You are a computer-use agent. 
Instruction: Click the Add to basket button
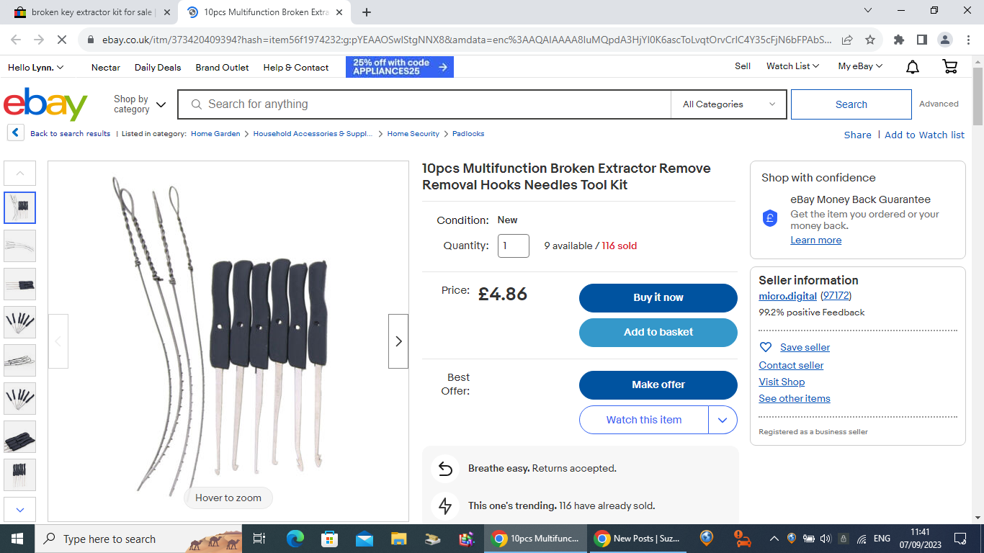click(658, 332)
